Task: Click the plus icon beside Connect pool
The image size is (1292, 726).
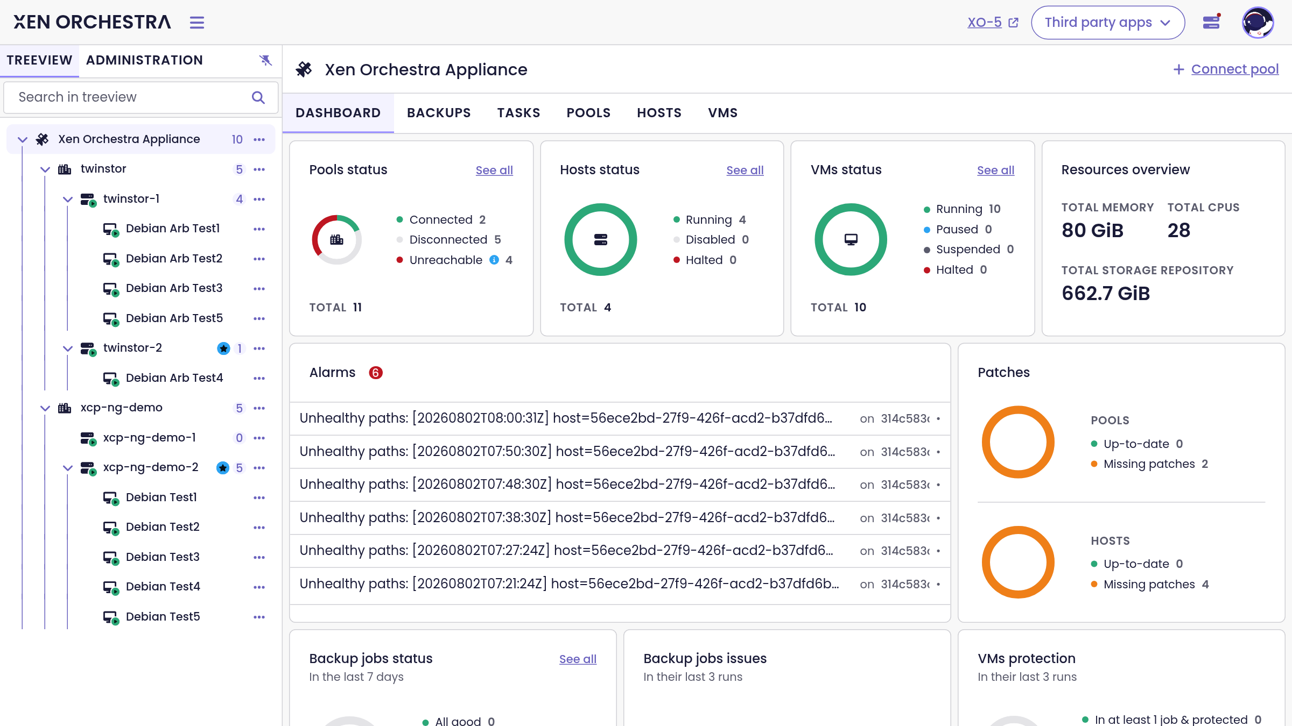Action: tap(1179, 69)
